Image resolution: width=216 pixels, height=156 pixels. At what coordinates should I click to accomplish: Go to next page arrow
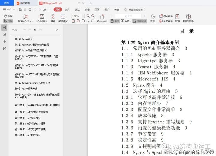coord(145,16)
